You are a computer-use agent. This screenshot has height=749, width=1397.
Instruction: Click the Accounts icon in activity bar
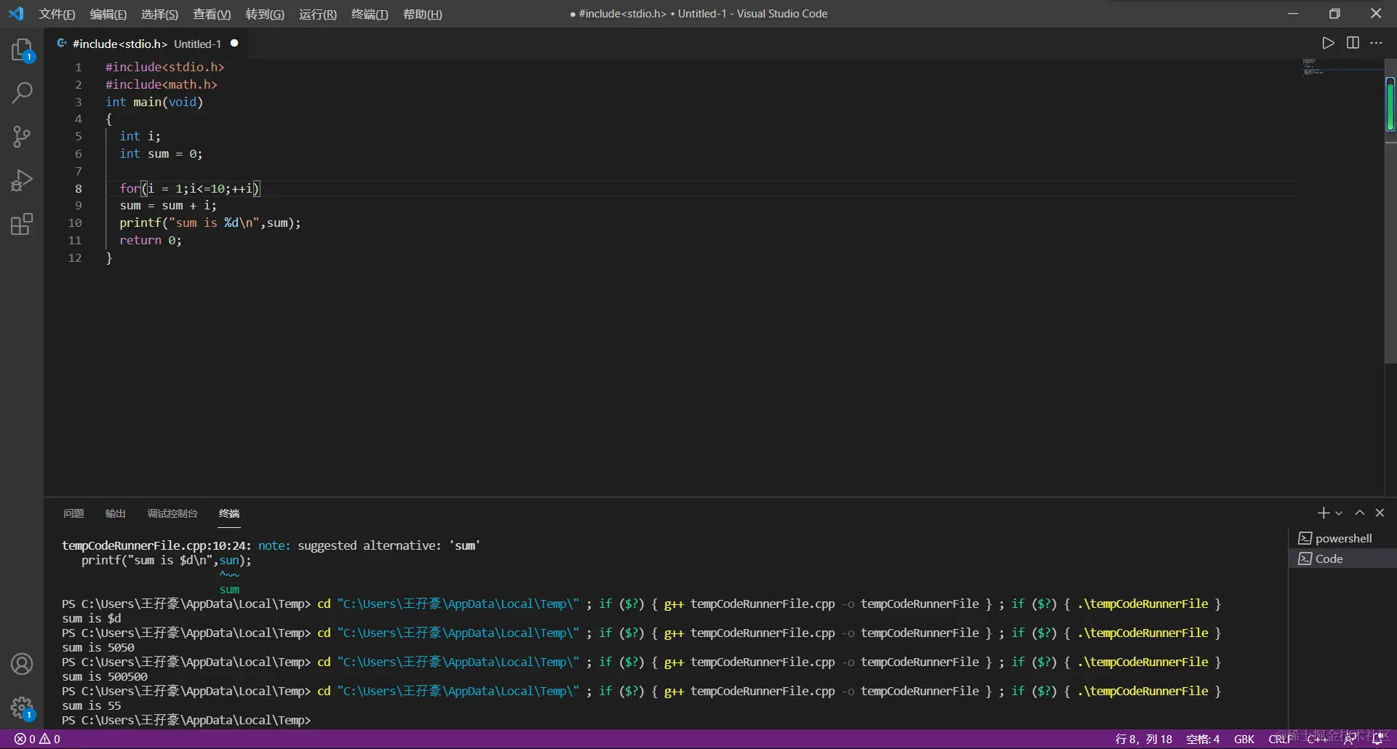pyautogui.click(x=22, y=664)
